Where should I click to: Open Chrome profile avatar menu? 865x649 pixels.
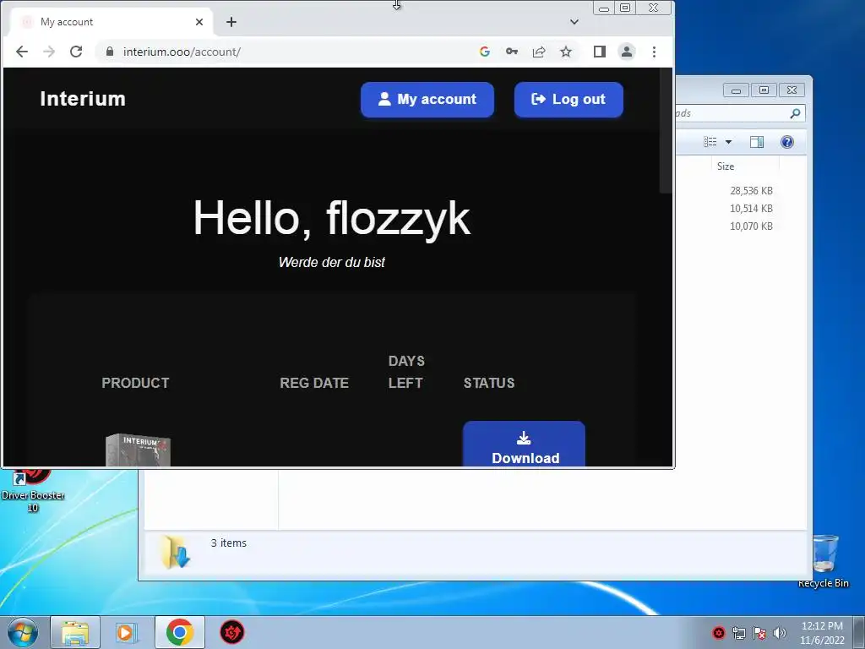tap(627, 52)
